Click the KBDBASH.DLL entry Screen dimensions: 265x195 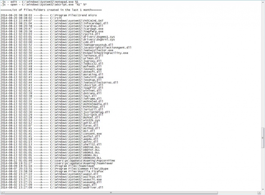pyautogui.click(x=51, y=158)
